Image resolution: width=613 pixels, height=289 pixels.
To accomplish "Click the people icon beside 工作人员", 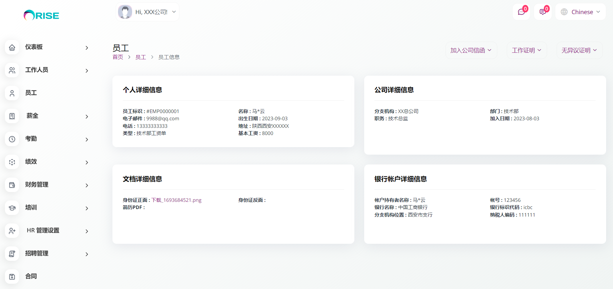I will point(12,70).
